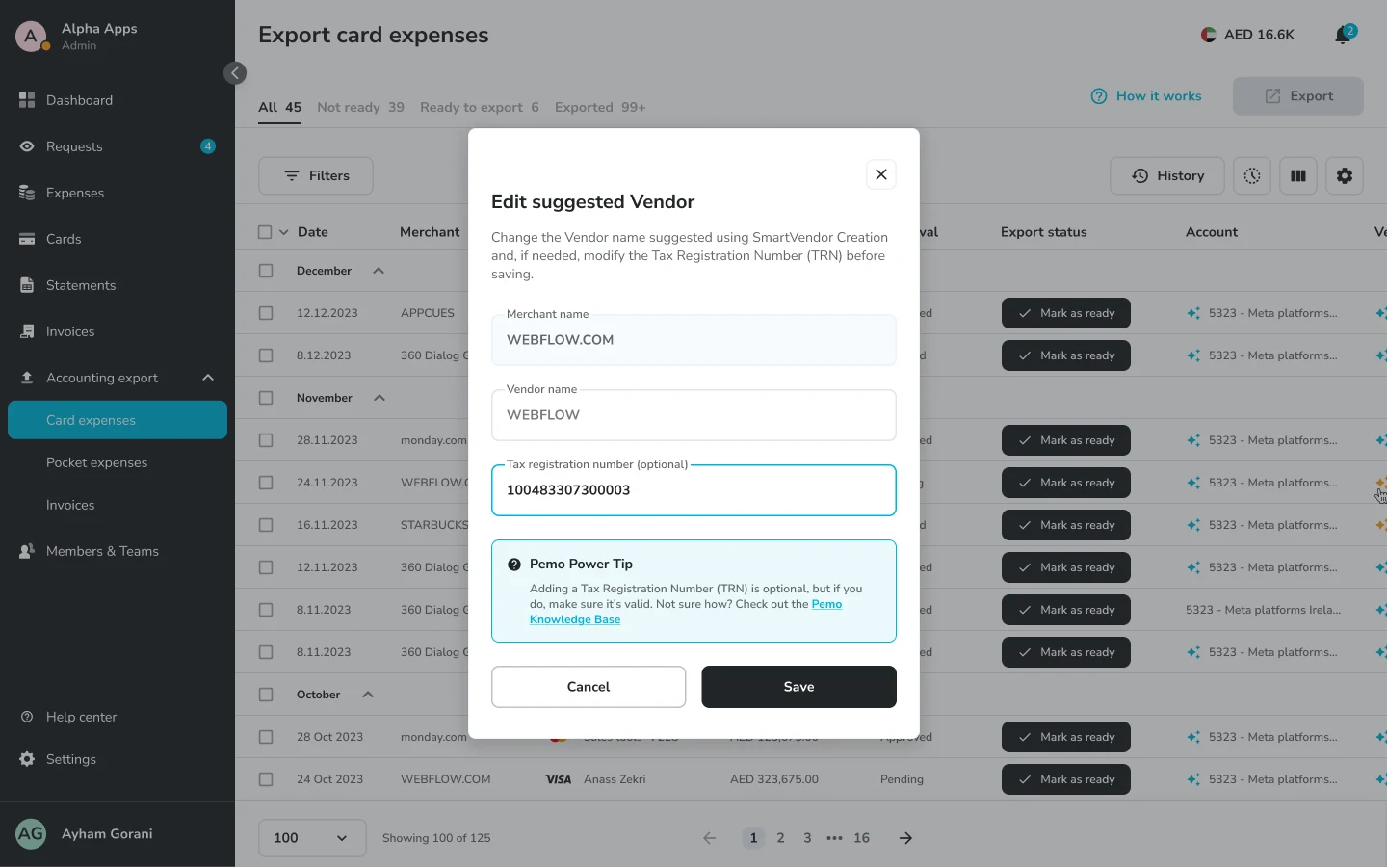
Task: Click the Alpha Apps company avatar
Action: (x=32, y=37)
